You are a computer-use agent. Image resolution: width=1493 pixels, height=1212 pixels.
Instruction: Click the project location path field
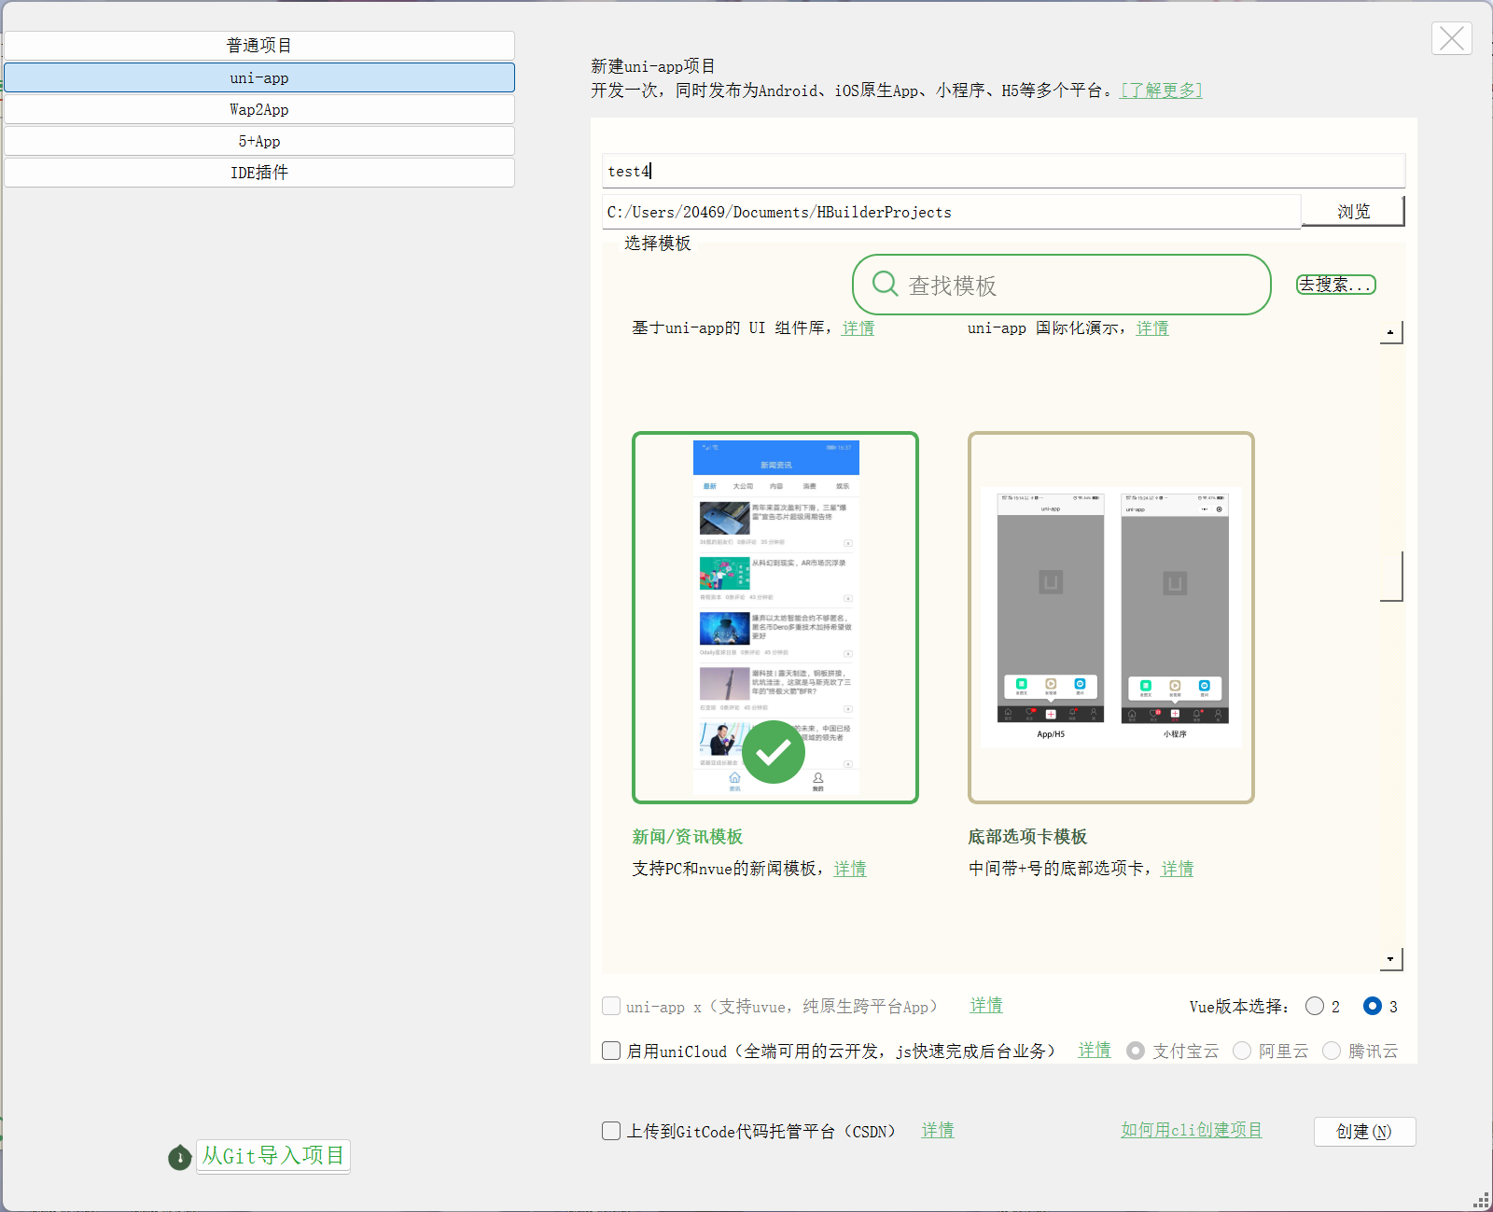coord(952,212)
